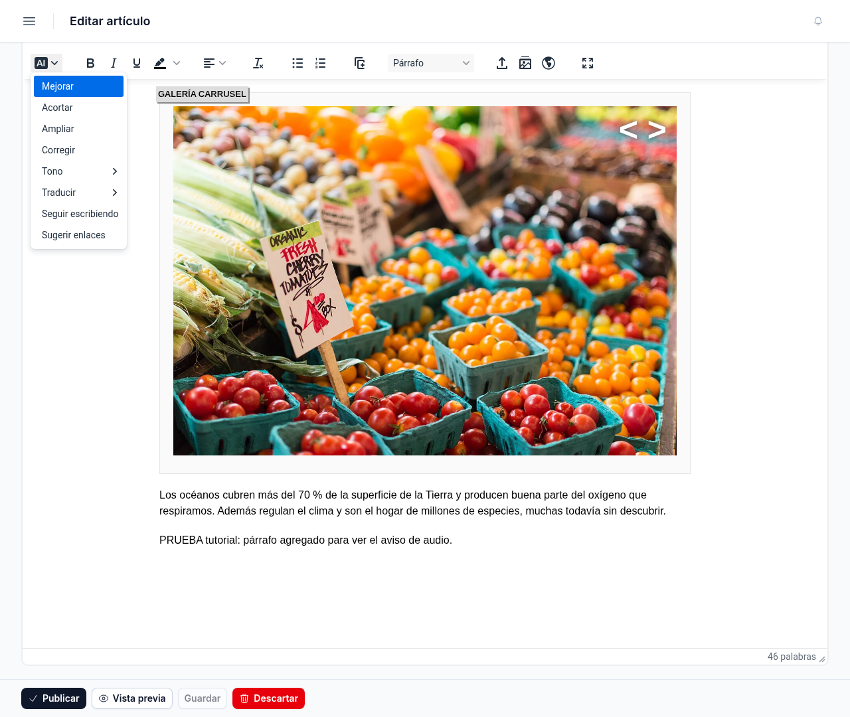Image resolution: width=850 pixels, height=717 pixels.
Task: Toggle fullscreen editor mode
Action: point(588,63)
